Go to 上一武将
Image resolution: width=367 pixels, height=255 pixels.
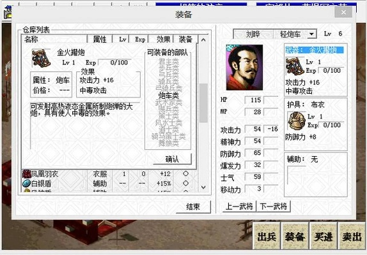point(239,207)
